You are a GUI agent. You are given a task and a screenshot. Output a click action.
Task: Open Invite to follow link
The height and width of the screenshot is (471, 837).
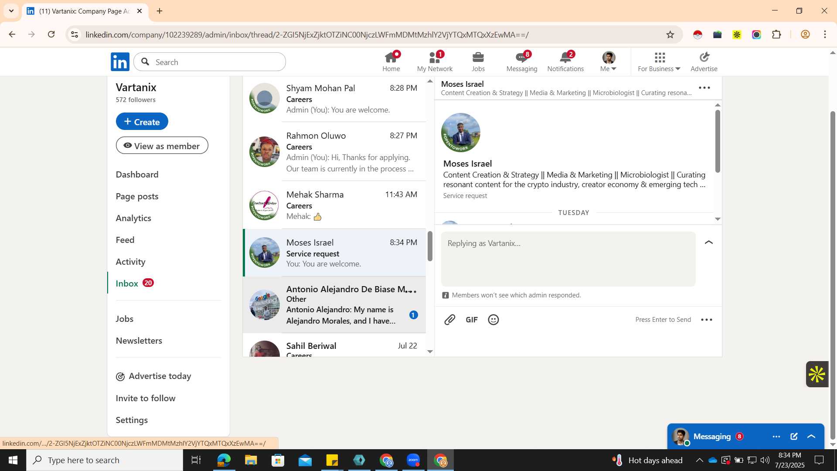[x=146, y=398]
